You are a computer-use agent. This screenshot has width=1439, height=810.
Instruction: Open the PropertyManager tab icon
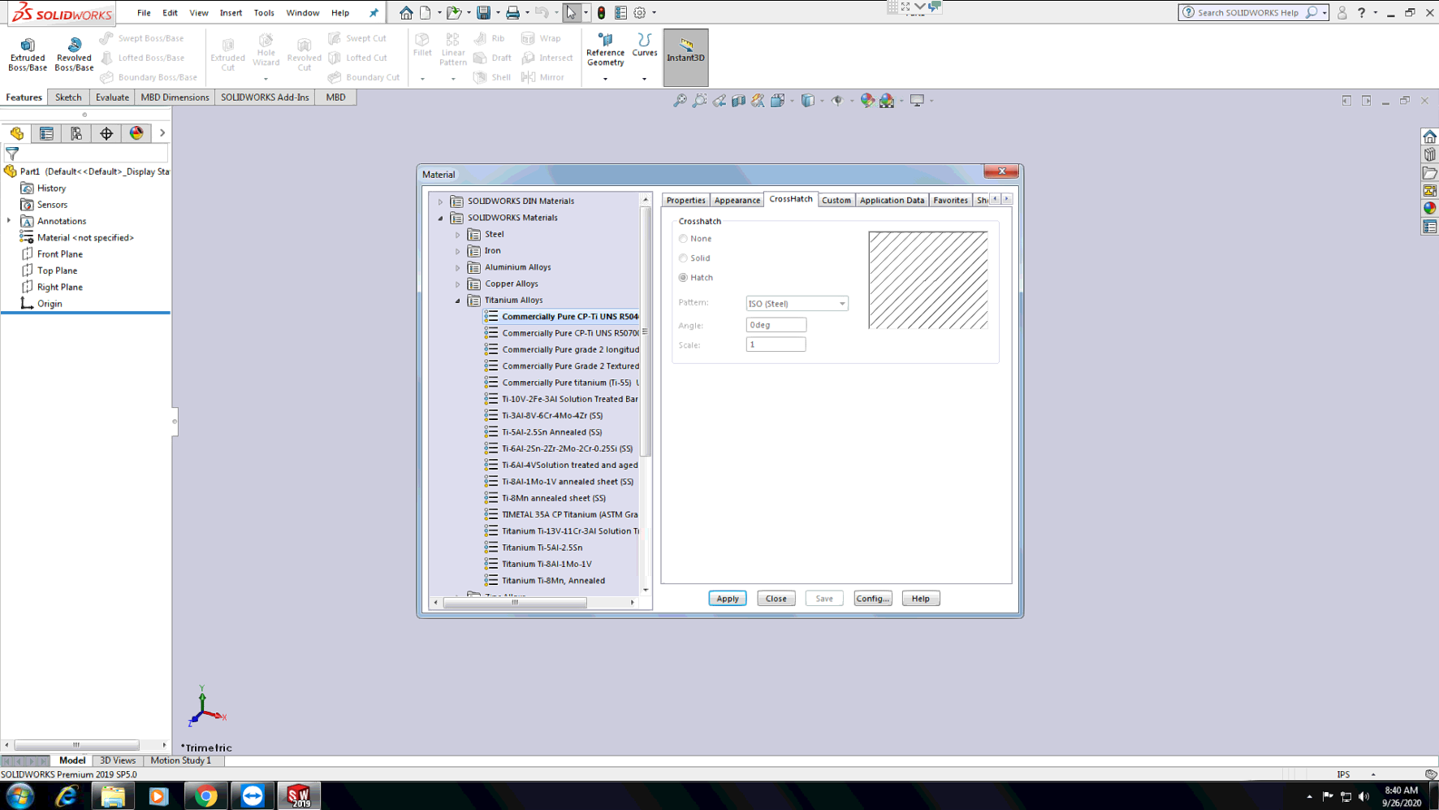(x=46, y=133)
